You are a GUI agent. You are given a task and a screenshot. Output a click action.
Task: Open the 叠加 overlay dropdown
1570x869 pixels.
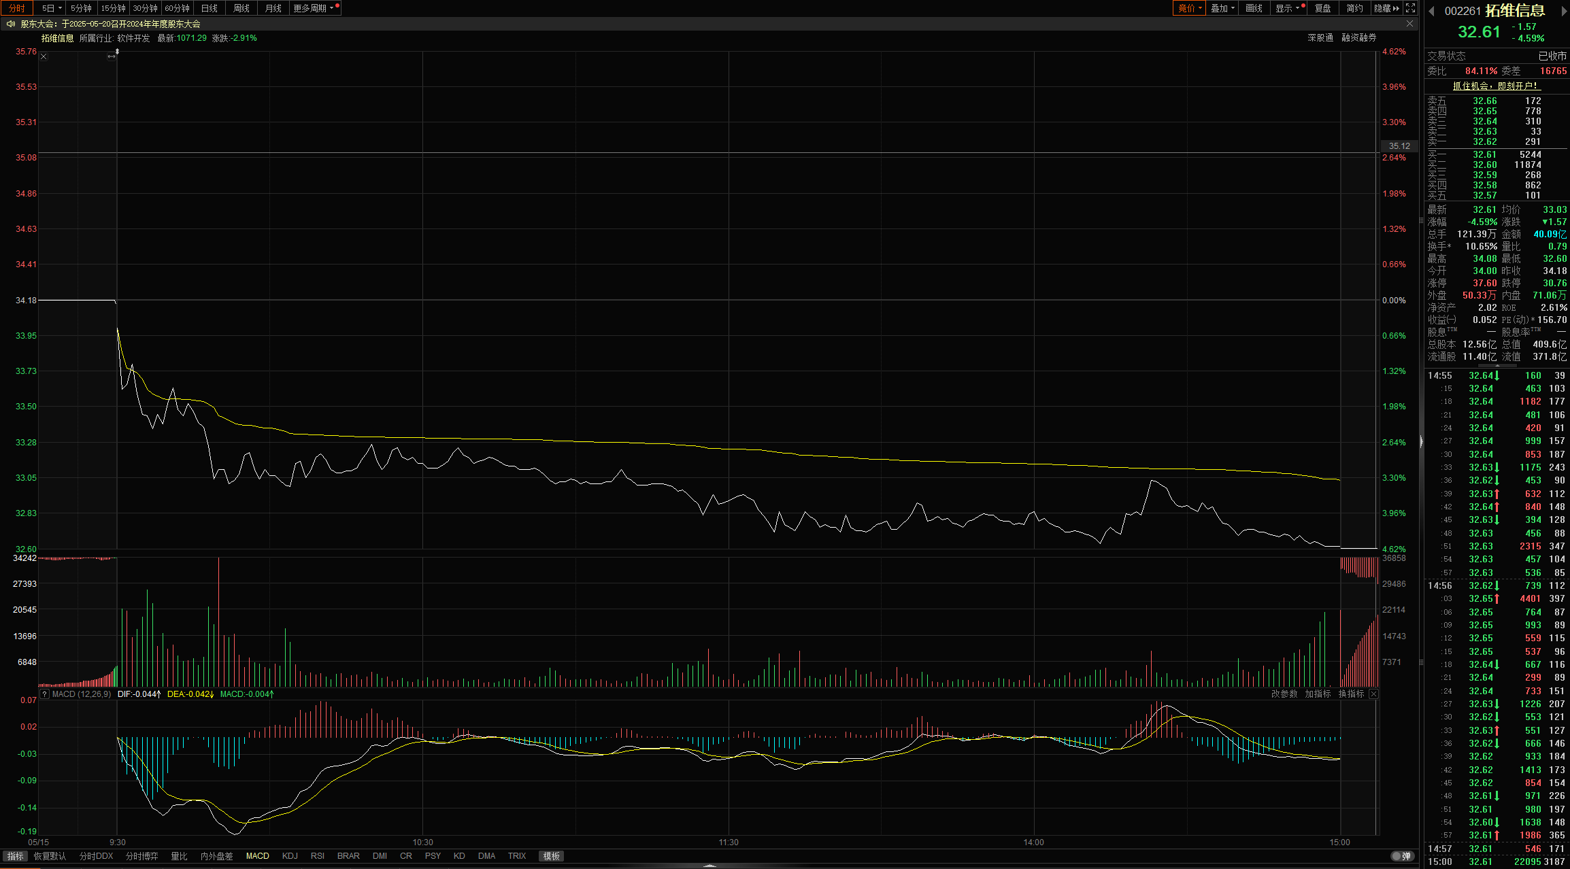coord(1222,8)
